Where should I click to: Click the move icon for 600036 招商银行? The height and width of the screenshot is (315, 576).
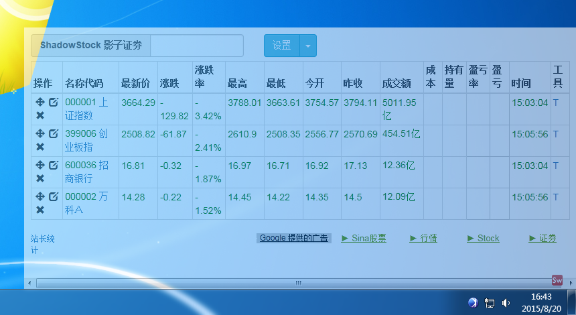40,165
